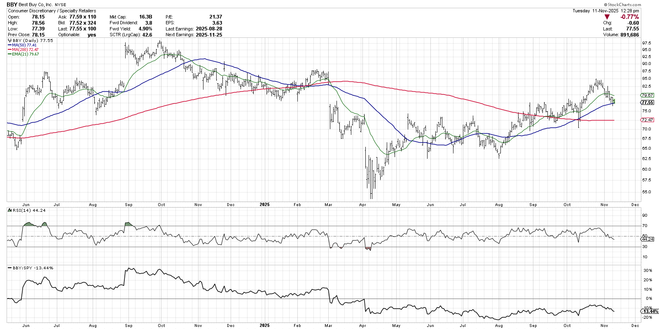Click the 2025 year marker on price chart axis

tap(264, 204)
